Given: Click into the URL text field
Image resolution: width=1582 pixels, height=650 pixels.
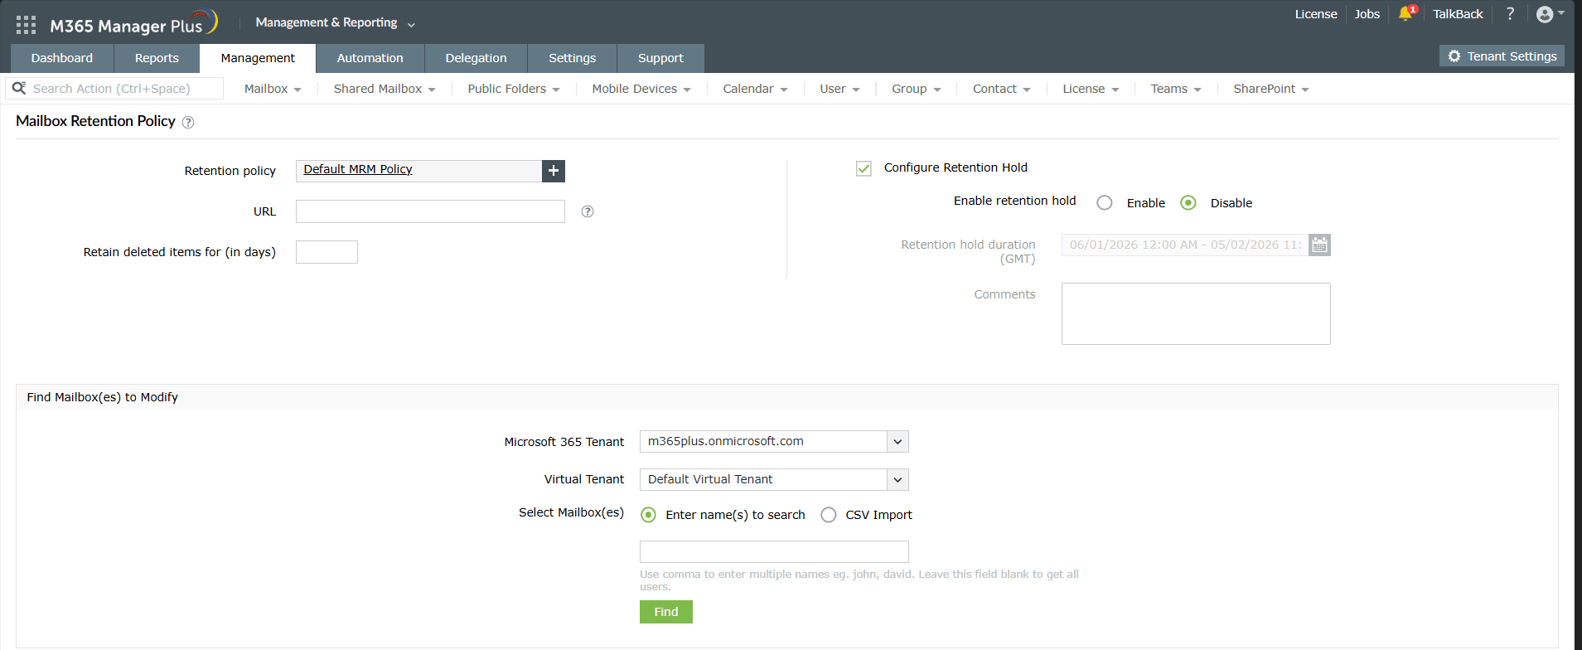Looking at the screenshot, I should click(430, 211).
